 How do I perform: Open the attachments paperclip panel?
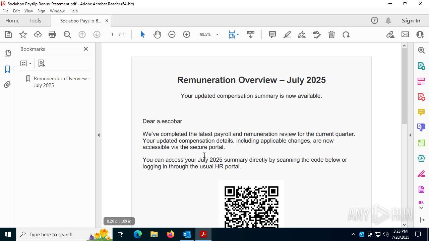(x=7, y=85)
